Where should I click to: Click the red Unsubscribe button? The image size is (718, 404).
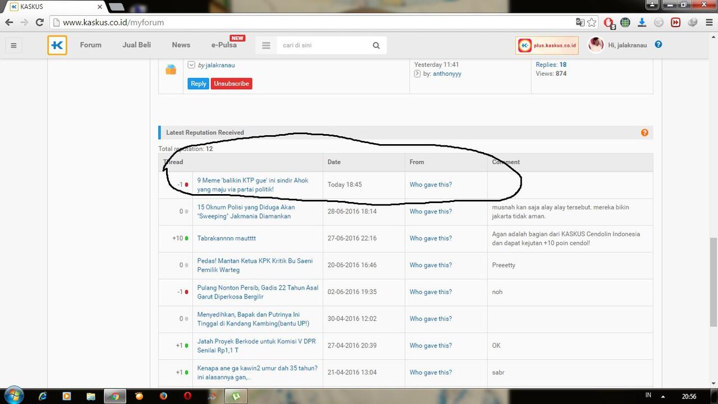tap(231, 84)
